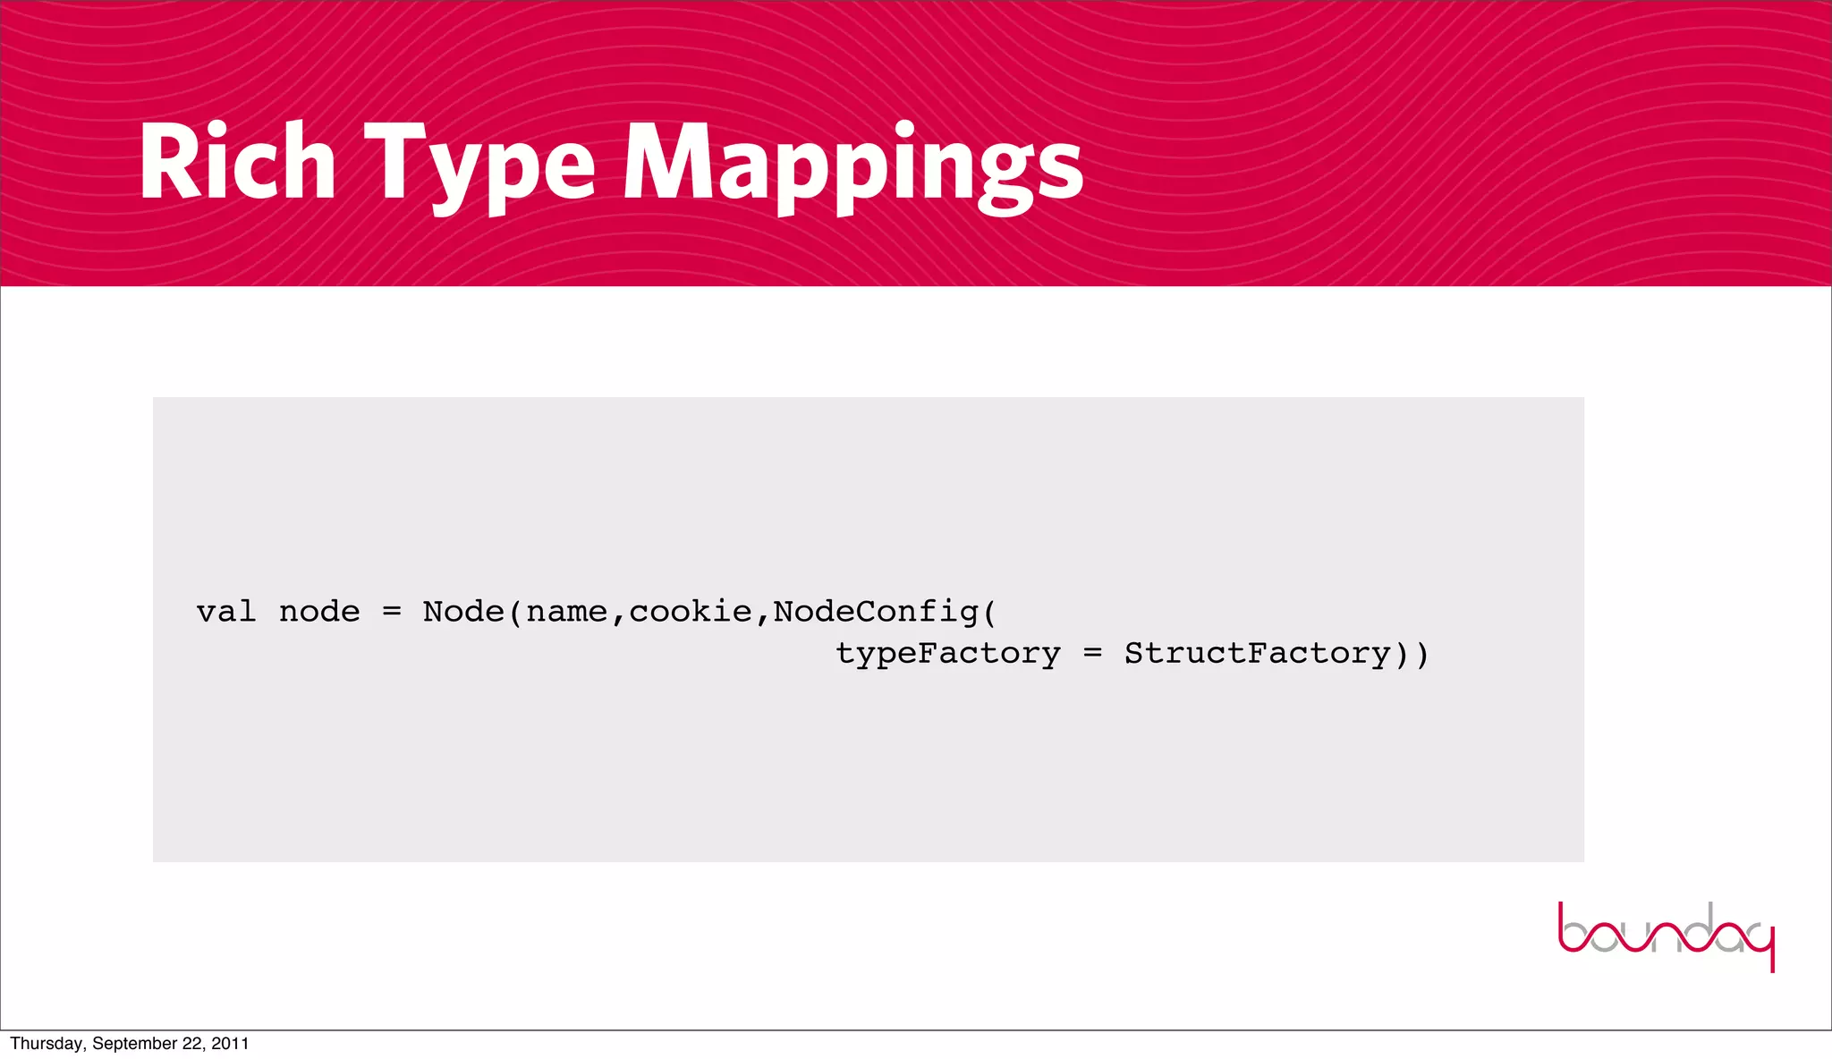
Task: Click the Boundary logo
Action: click(1667, 936)
